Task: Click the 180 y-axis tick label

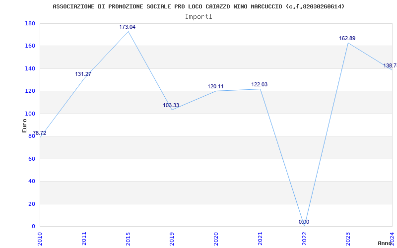Action: click(30, 23)
